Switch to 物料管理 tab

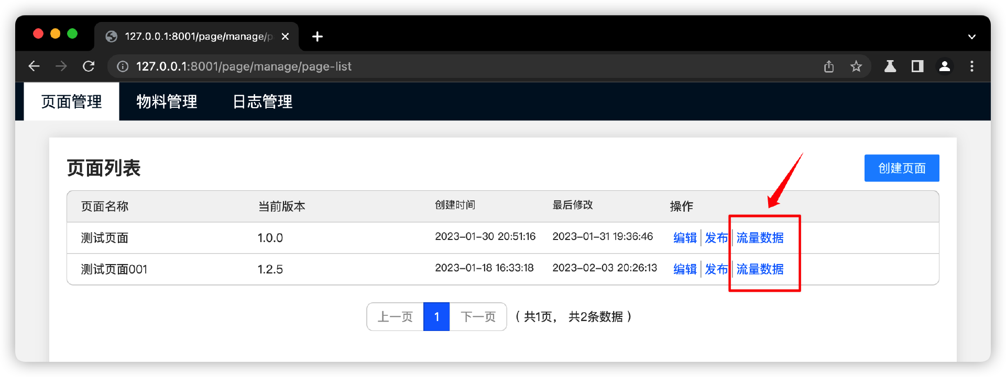click(167, 101)
